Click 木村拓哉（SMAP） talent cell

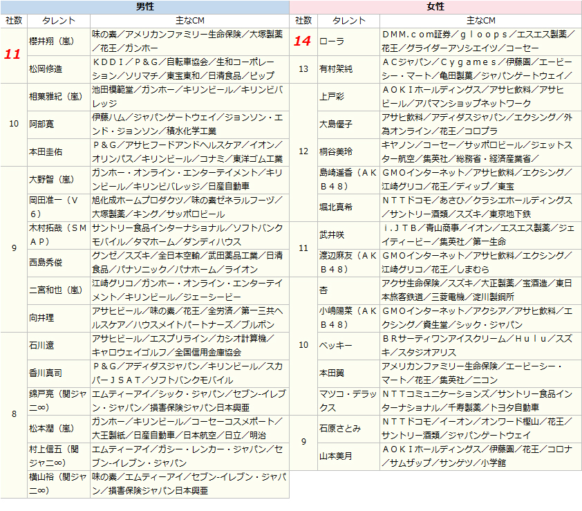click(x=59, y=235)
